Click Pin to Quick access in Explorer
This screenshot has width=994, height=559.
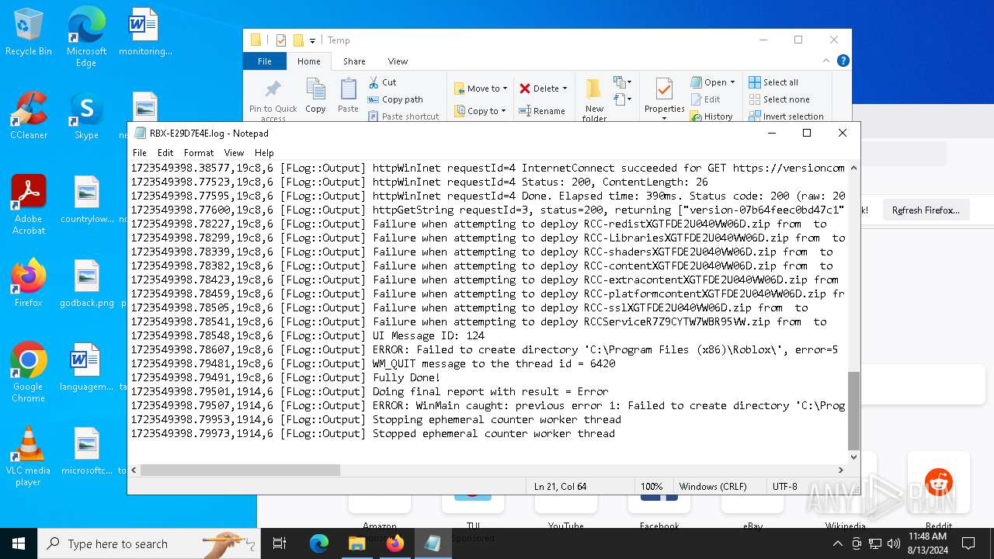point(273,99)
